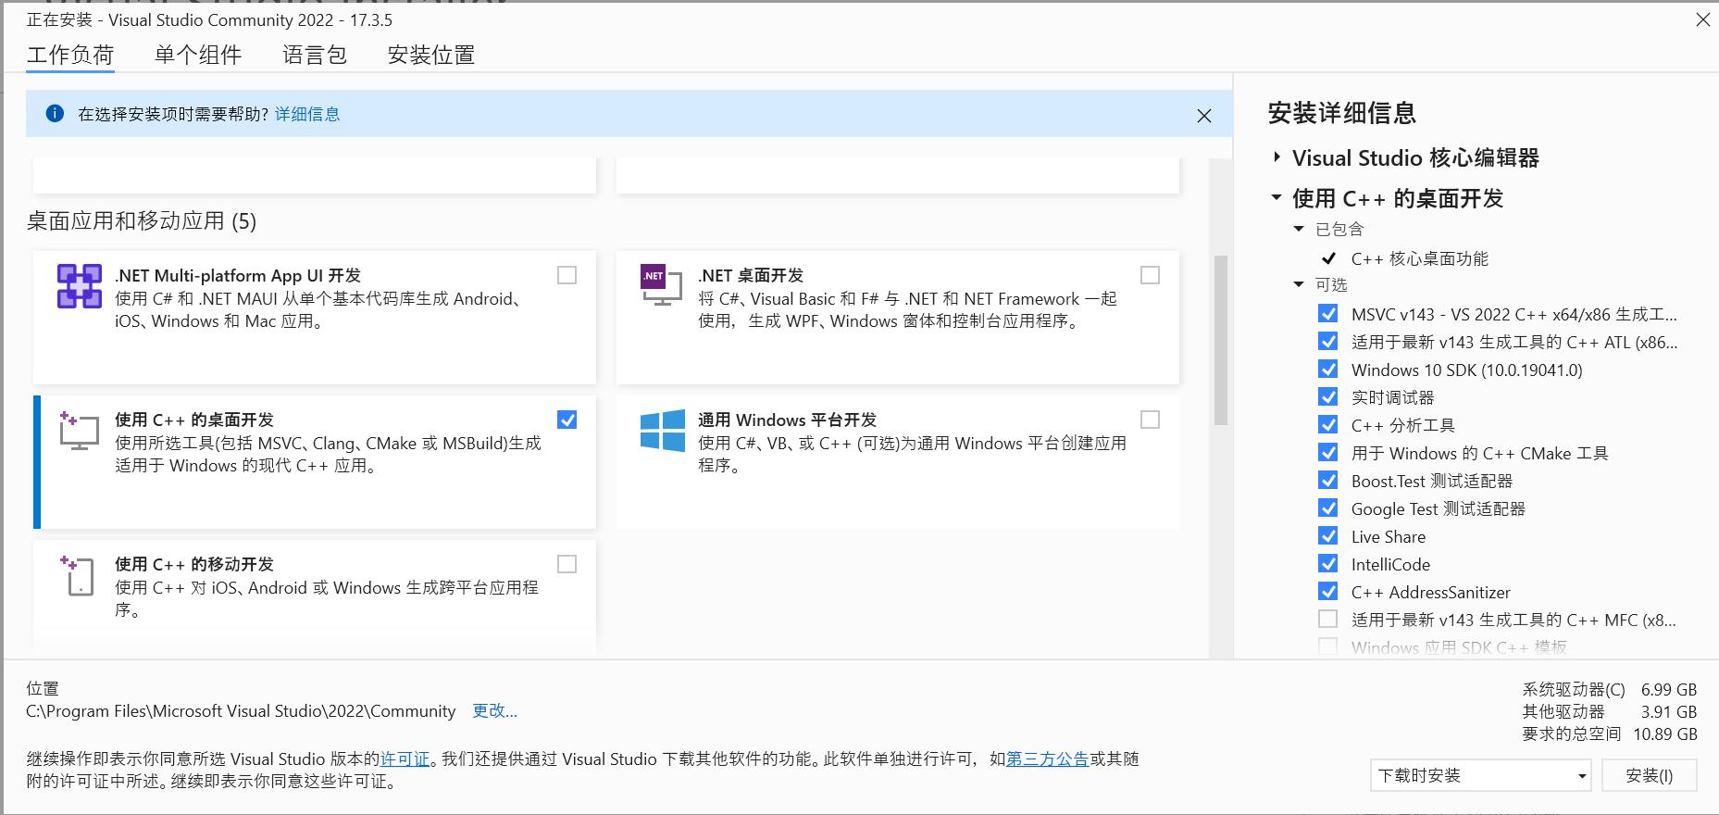This screenshot has height=815, width=1719.
Task: Open the 许可证 license link
Action: tap(405, 759)
